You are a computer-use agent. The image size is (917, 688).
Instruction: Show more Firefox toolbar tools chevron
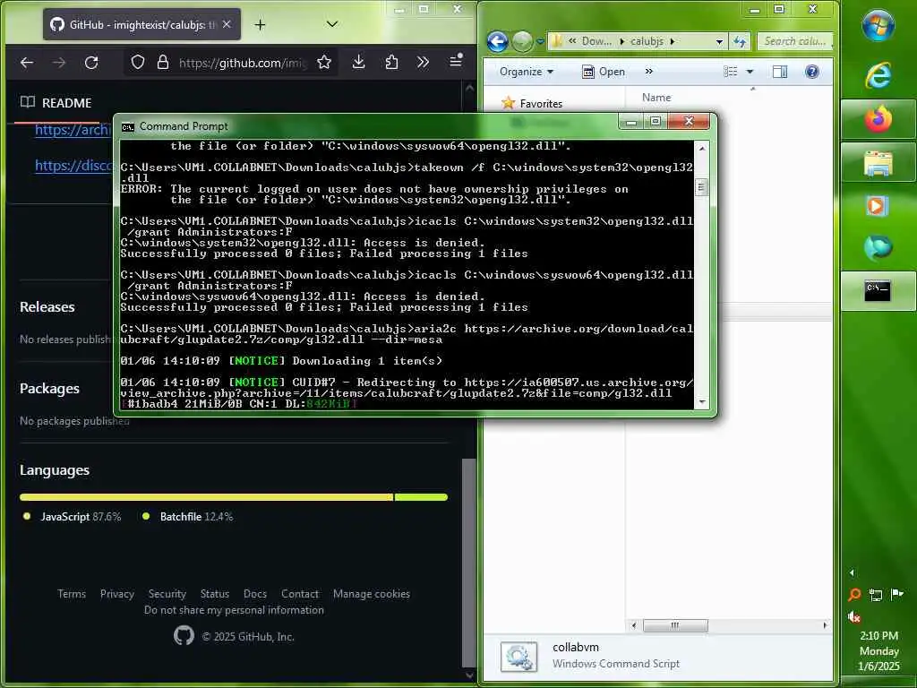[423, 62]
